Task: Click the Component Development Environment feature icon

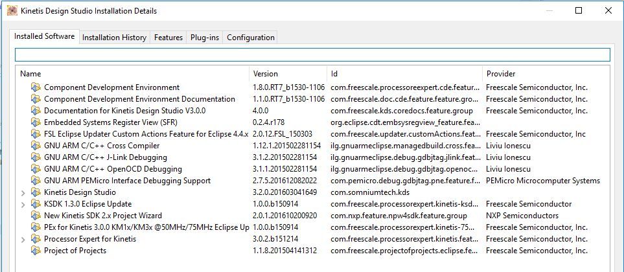Action: [x=36, y=87]
